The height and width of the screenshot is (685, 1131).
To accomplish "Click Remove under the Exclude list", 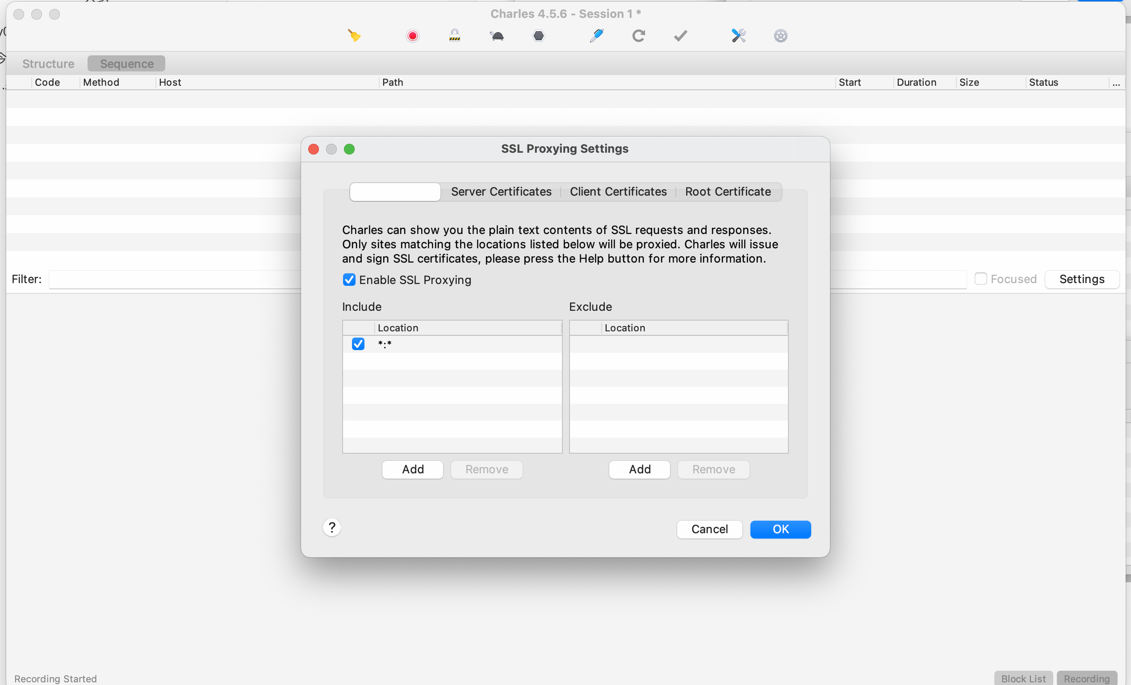I will (x=713, y=469).
